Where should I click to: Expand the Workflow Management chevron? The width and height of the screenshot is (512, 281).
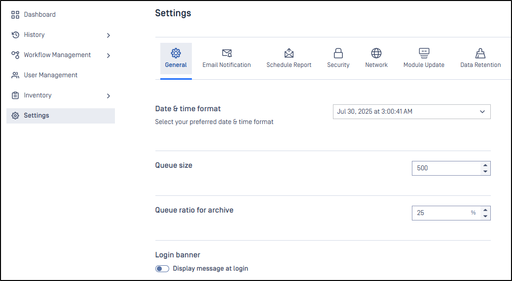109,55
